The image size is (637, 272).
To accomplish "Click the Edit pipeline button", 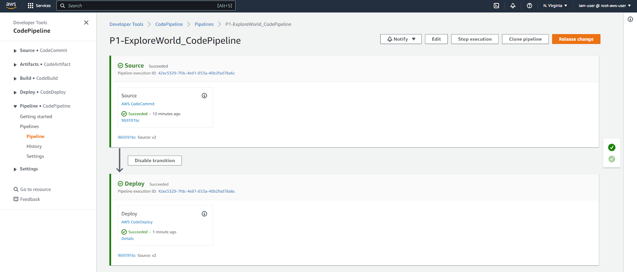I will (436, 39).
